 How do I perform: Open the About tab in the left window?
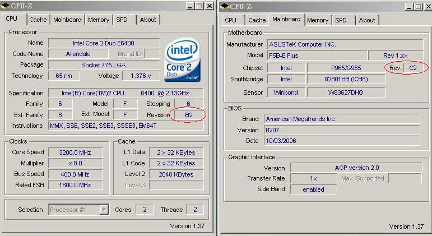pyautogui.click(x=148, y=20)
